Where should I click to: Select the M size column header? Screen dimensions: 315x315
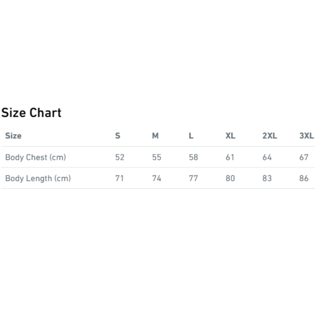pyautogui.click(x=156, y=136)
